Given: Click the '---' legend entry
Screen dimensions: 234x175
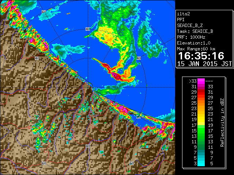Looking at the screenshot, I should pyautogui.click(x=209, y=81).
